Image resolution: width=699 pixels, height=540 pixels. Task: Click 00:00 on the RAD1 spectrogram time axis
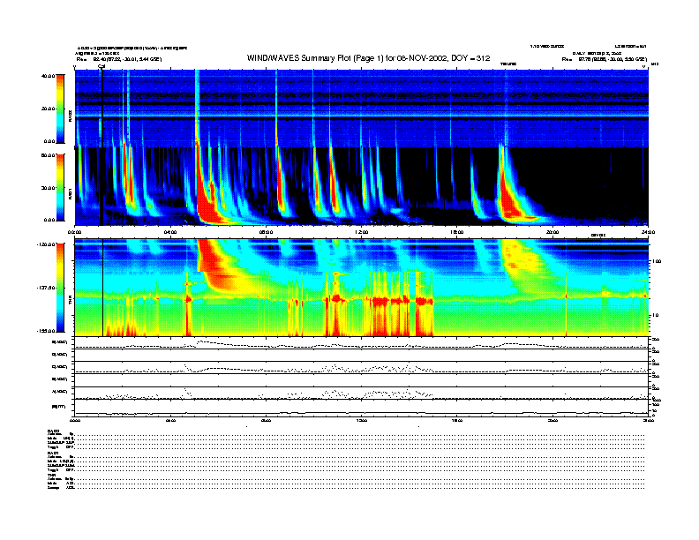(x=74, y=232)
